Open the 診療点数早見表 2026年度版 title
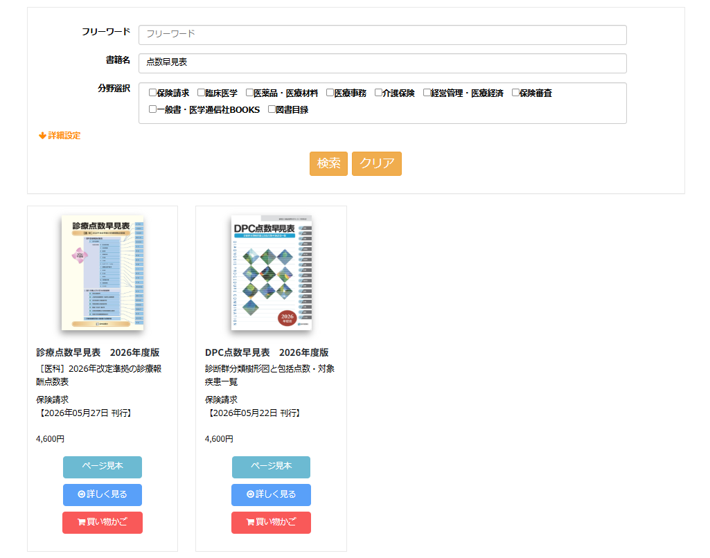Viewport: 710px width, 558px height. point(98,352)
